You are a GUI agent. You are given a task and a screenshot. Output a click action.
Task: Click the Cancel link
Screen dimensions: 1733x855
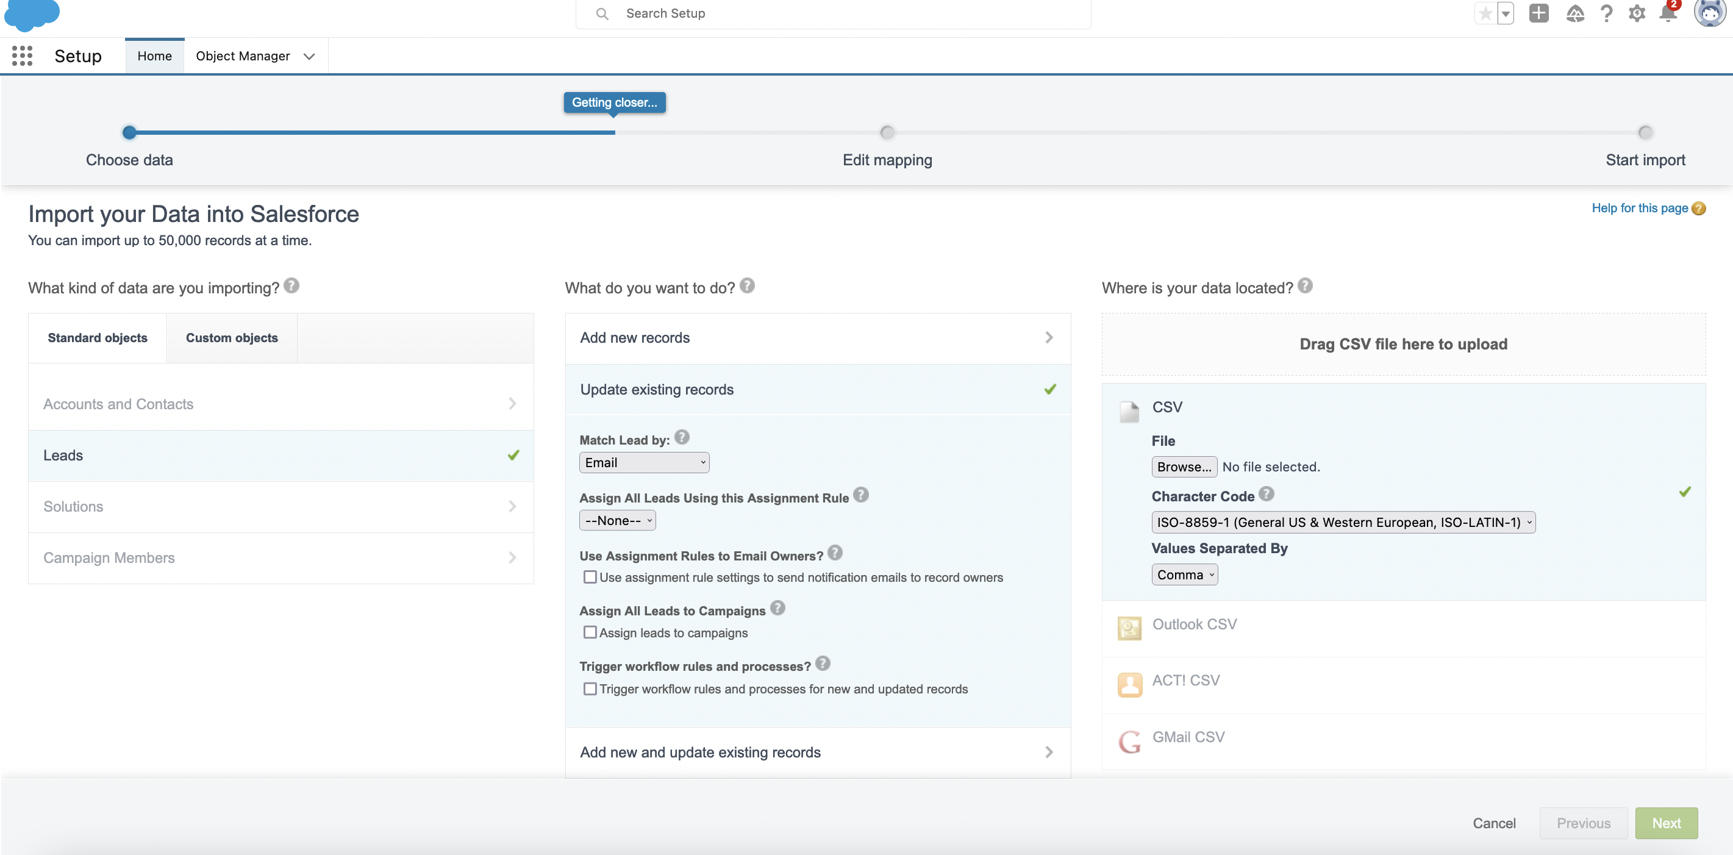point(1494,823)
